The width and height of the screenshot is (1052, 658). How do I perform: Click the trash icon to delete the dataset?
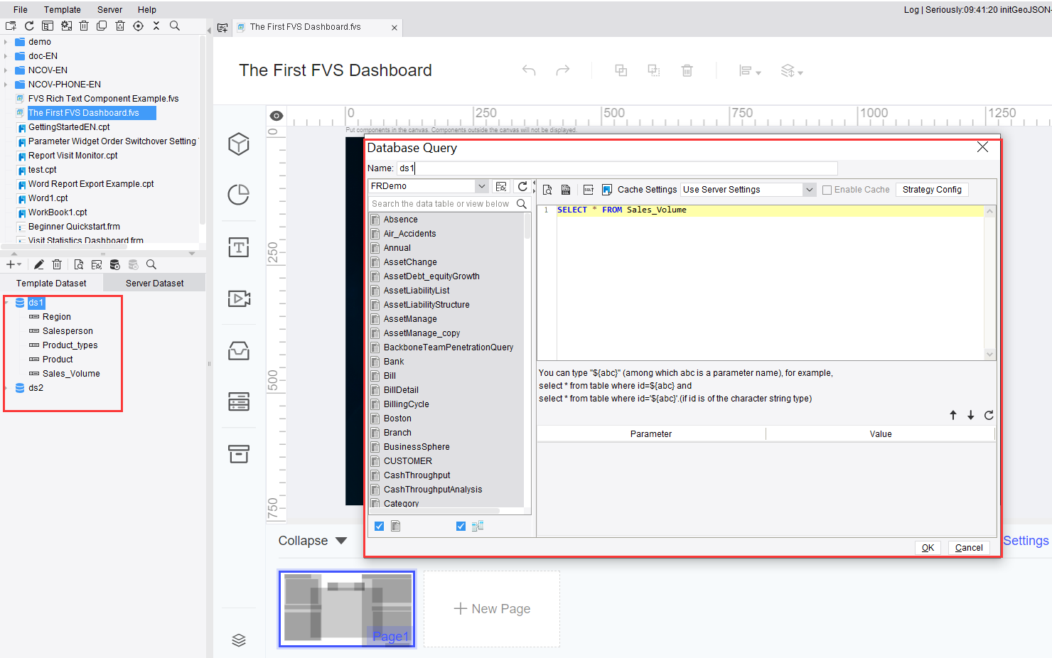[x=57, y=264]
